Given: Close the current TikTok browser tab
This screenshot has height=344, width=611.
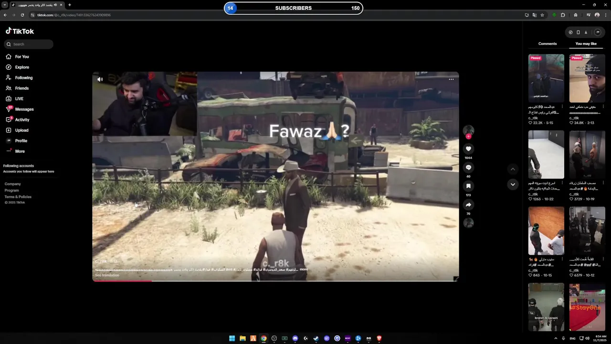Looking at the screenshot, I should coord(61,5).
